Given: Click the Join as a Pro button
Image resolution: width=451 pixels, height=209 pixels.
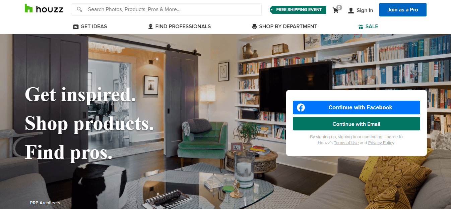Looking at the screenshot, I should (403, 10).
